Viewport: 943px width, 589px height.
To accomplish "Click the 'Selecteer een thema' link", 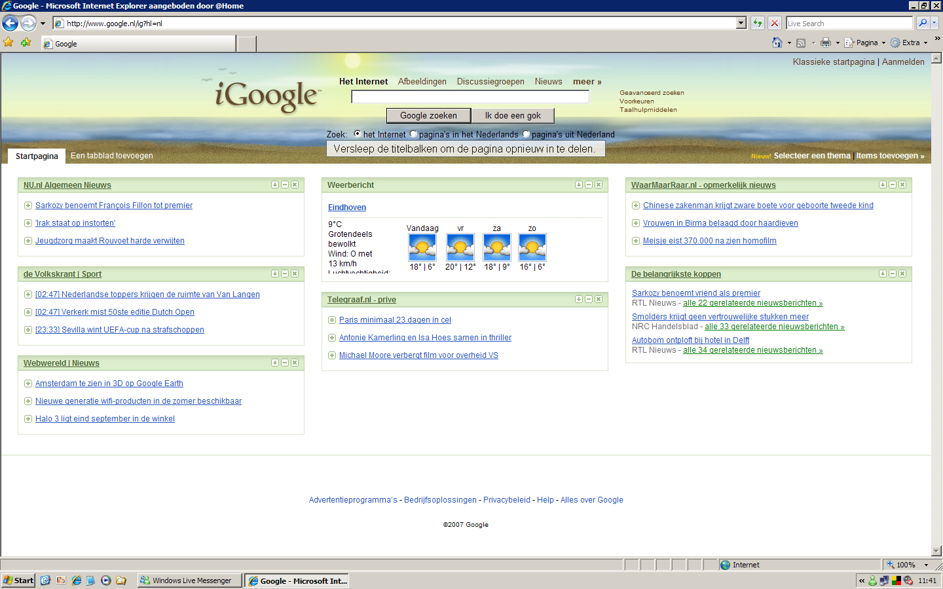I will [812, 156].
